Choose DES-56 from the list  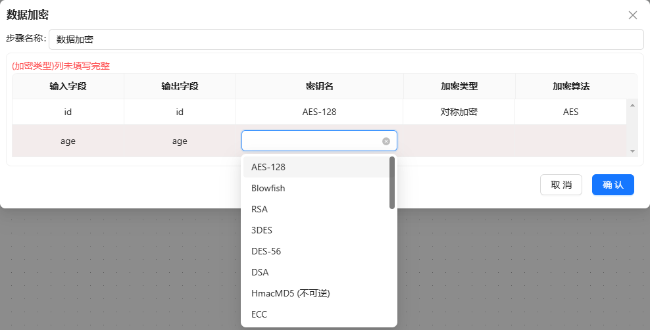[266, 251]
